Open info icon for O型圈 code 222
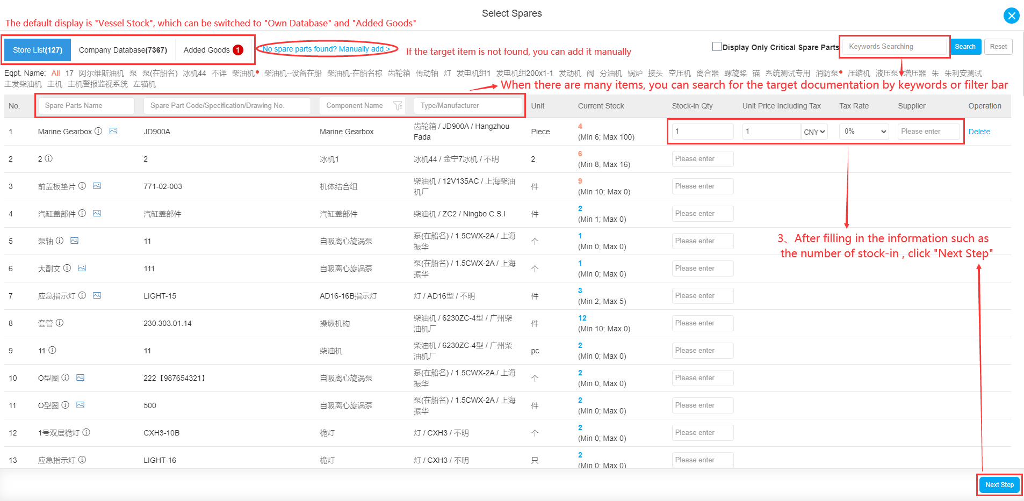 65,377
